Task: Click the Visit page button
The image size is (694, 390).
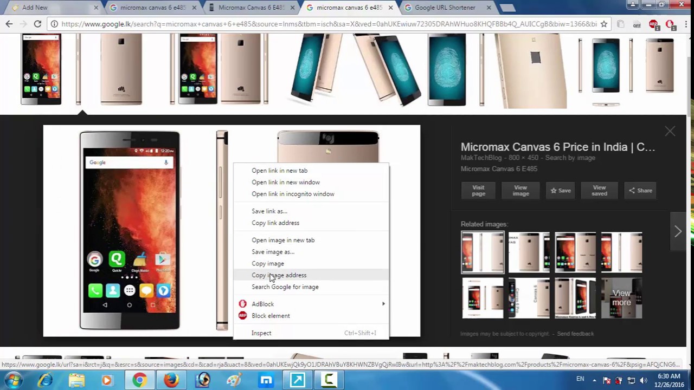Action: pos(478,191)
